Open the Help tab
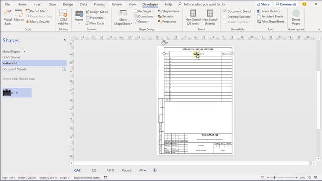Viewport: 322px width, 181px height. [x=168, y=4]
